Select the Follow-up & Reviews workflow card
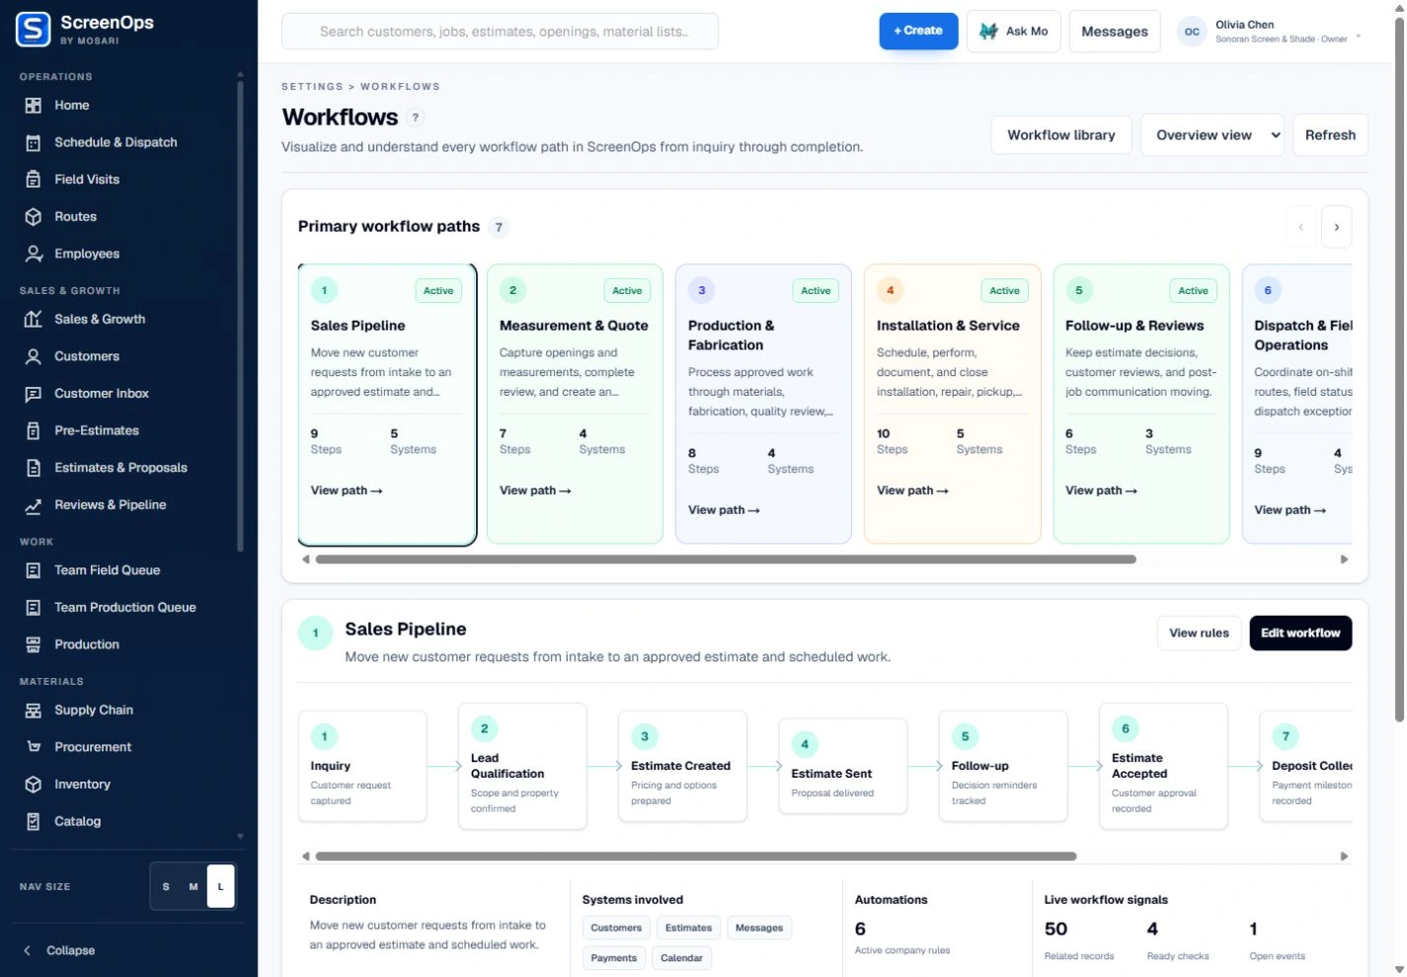The width and height of the screenshot is (1407, 977). [x=1141, y=404]
